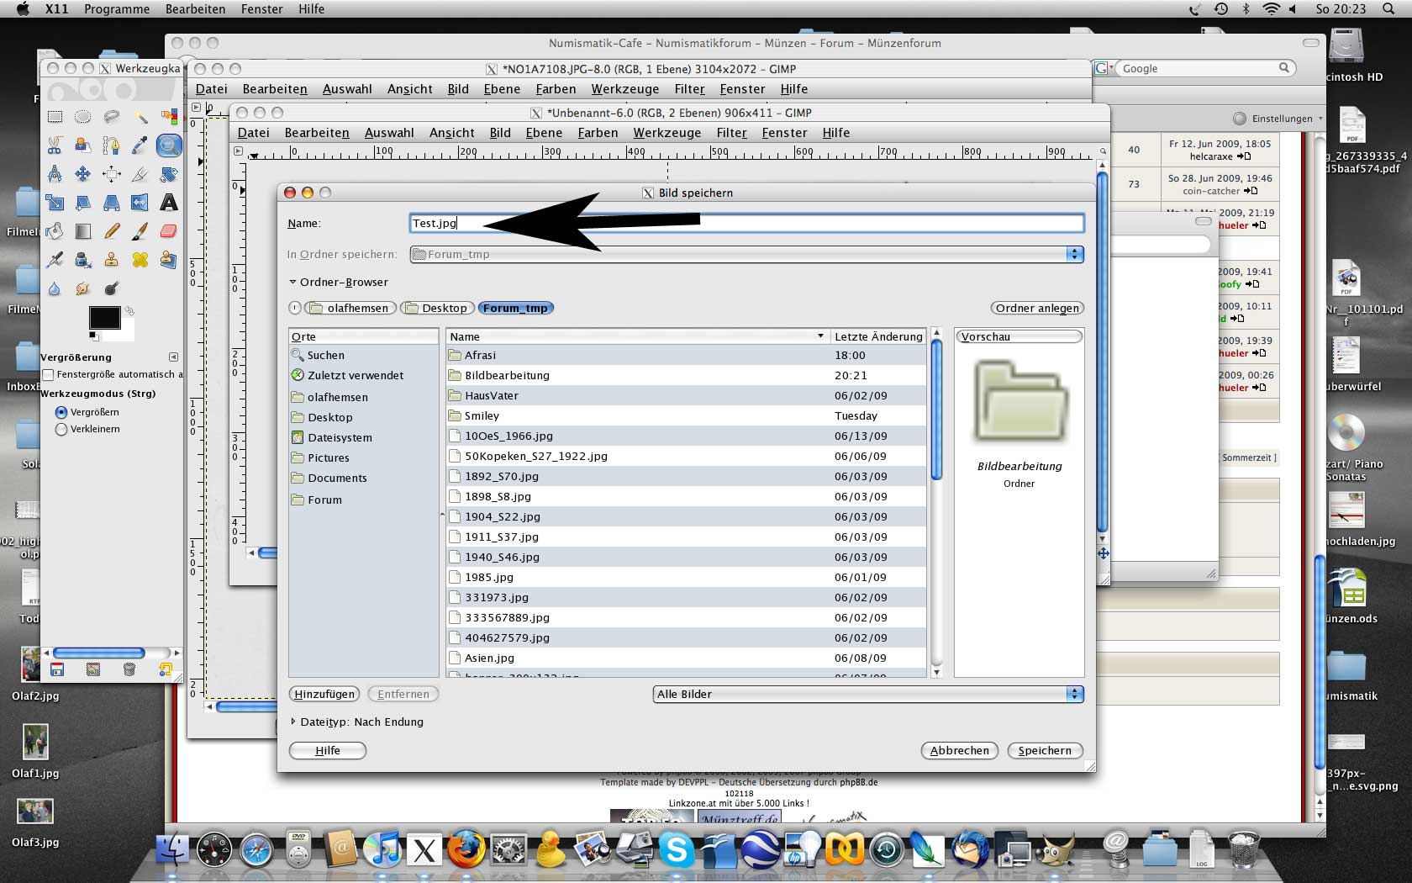Select the Vergrößern radio button
This screenshot has width=1412, height=883.
pyautogui.click(x=61, y=412)
